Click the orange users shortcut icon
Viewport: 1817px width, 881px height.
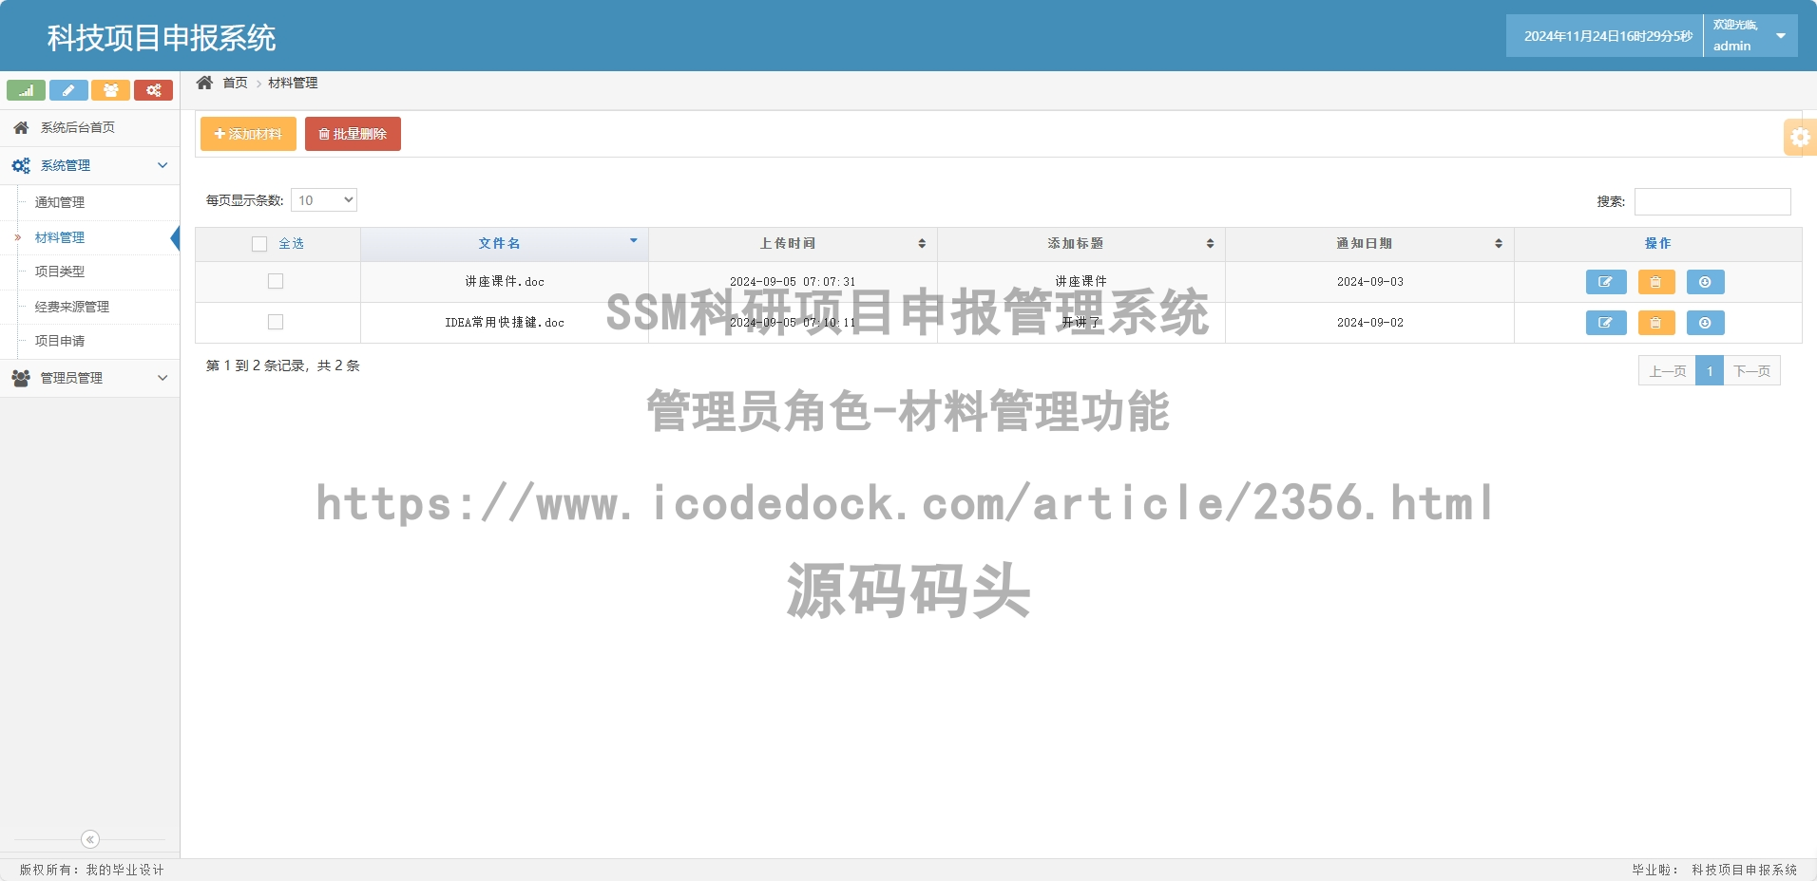point(110,90)
